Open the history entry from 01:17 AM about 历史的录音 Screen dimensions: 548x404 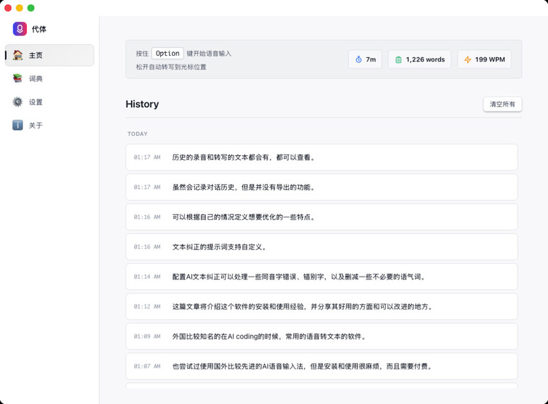[x=321, y=157]
